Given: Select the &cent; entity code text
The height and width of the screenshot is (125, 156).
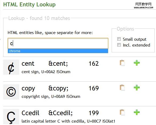Looking at the screenshot, I should (58, 64).
